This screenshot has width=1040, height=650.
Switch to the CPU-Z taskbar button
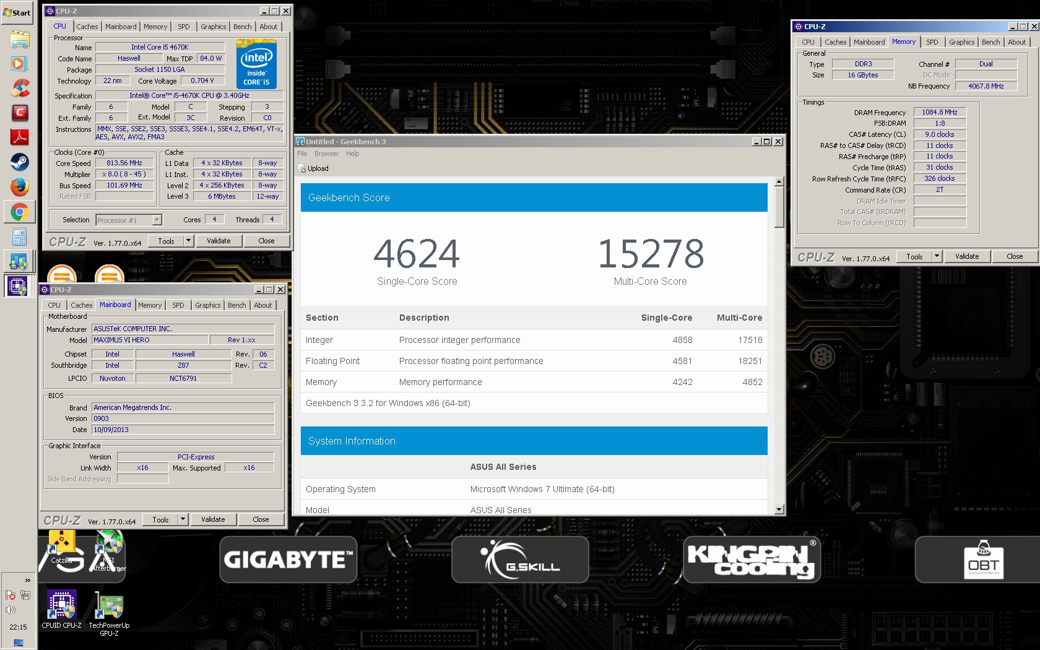click(17, 285)
